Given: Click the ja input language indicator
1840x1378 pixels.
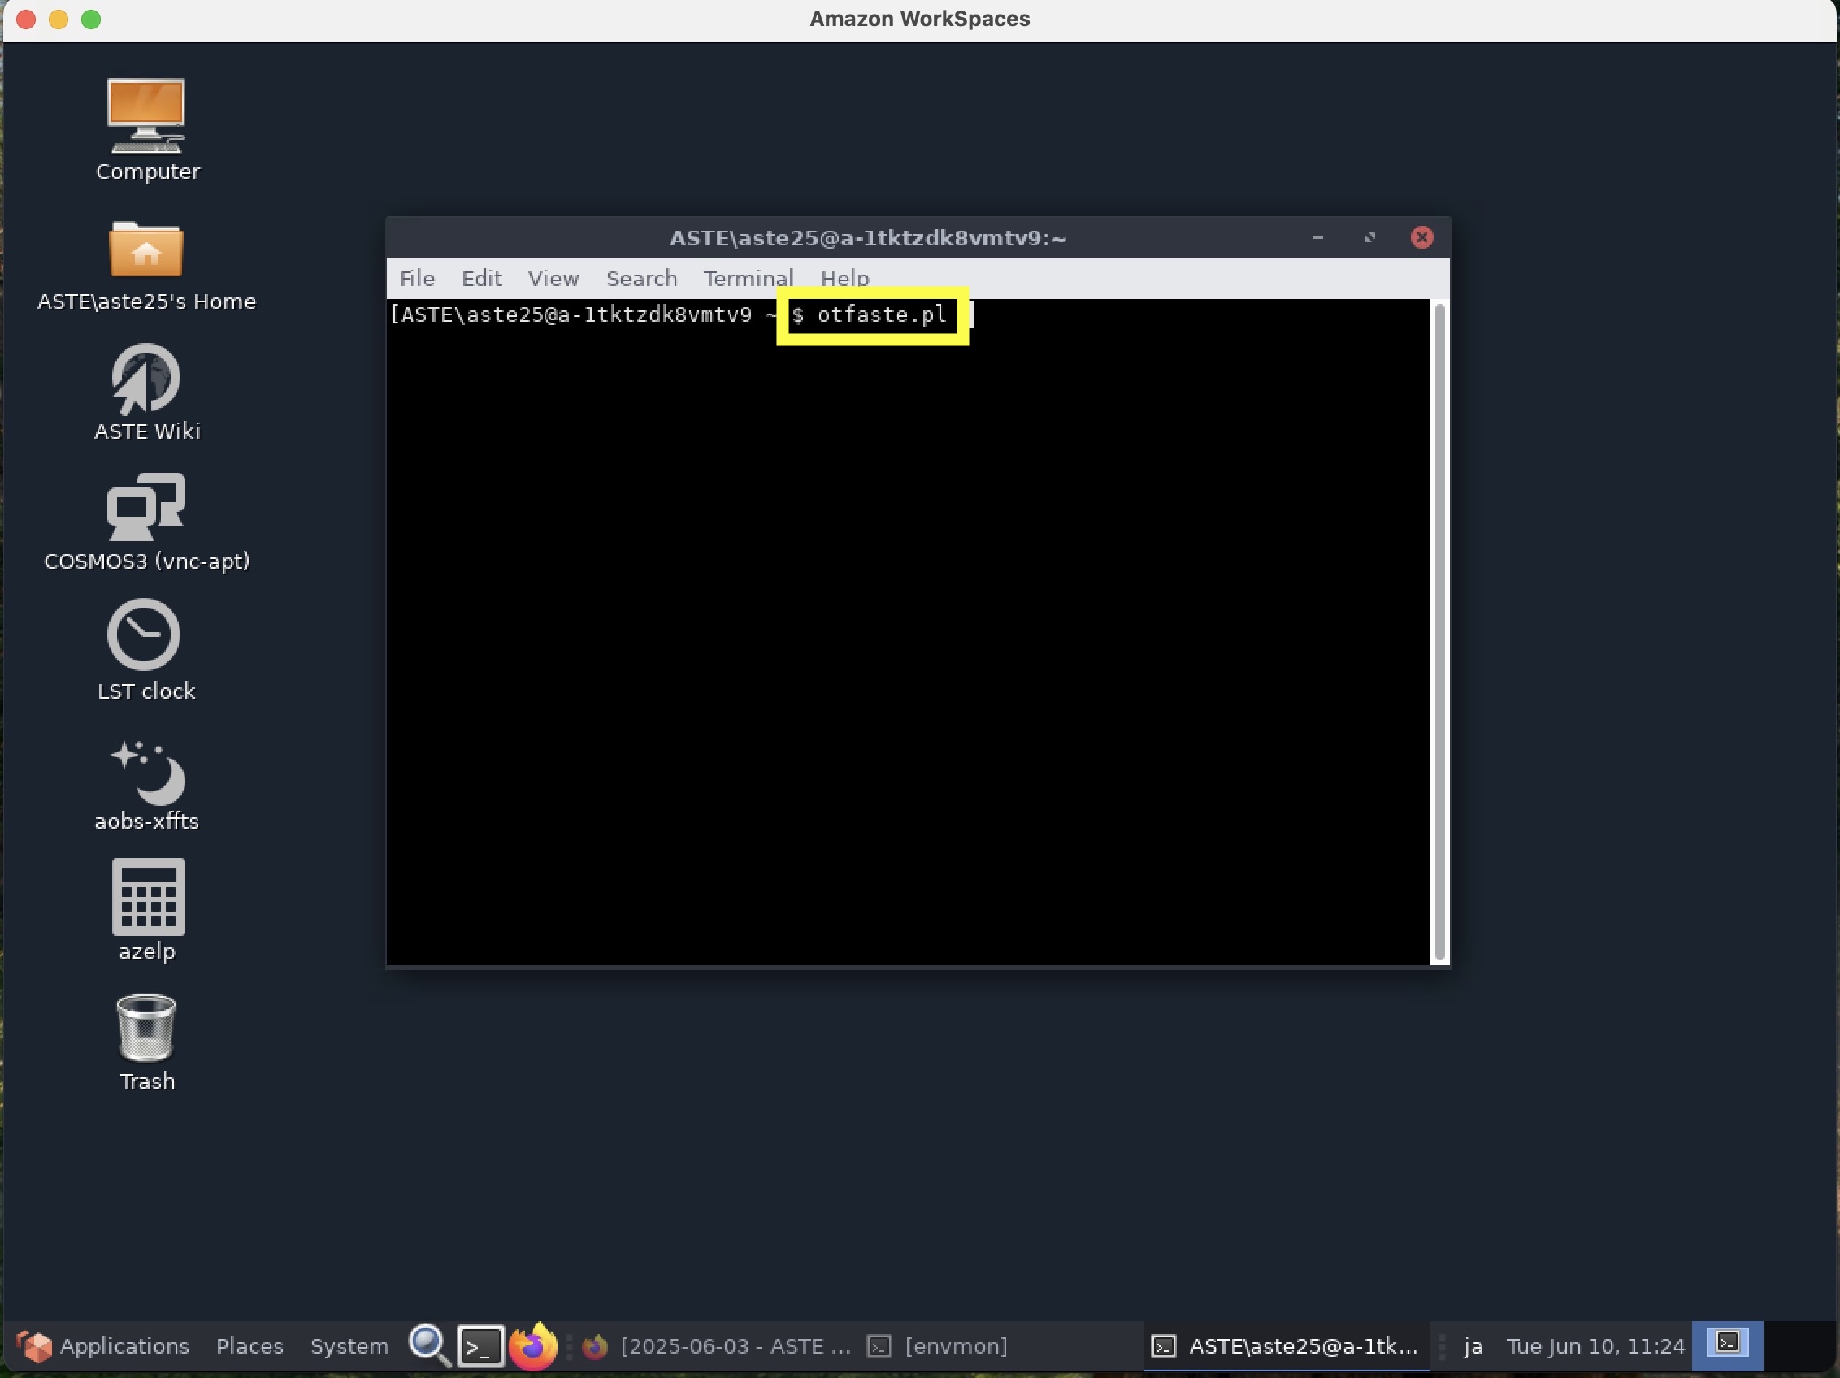Looking at the screenshot, I should coord(1473,1345).
